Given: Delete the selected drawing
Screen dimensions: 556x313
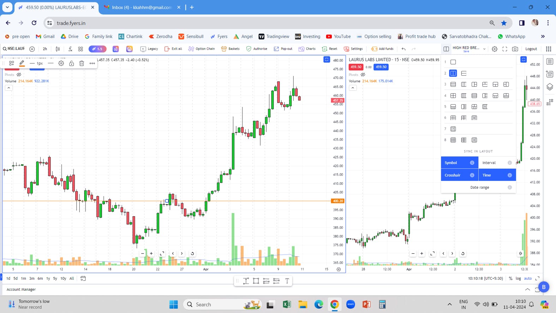Looking at the screenshot, I should point(82,63).
